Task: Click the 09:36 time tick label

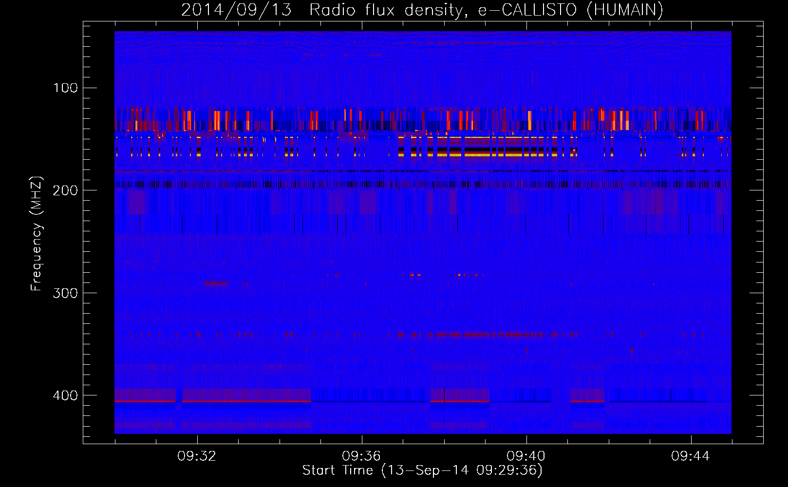Action: click(361, 456)
